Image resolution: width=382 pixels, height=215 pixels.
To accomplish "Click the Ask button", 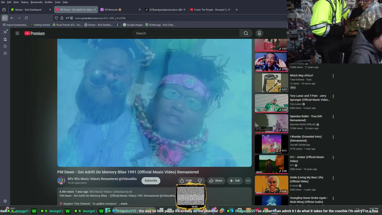I will click(x=235, y=181).
